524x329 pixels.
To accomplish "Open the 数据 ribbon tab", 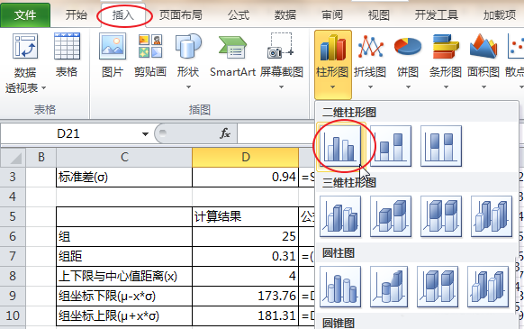I will 285,15.
